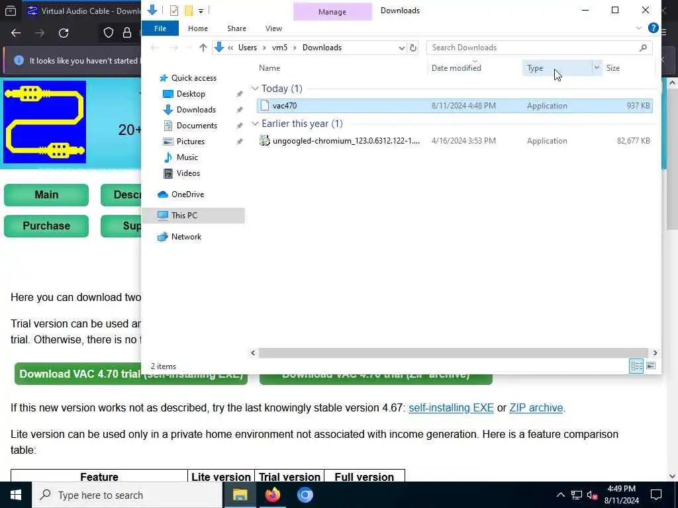Screen dimensions: 678x508
Task: Open Documents in navigation pane
Action: (197, 126)
